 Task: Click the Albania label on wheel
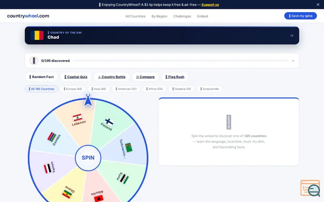[x=97, y=193]
